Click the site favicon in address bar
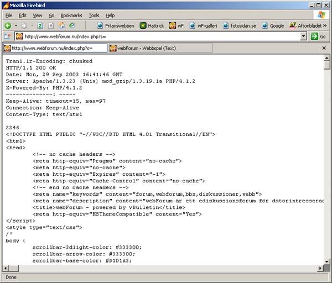Screen dimensions: 332x283 point(19,36)
